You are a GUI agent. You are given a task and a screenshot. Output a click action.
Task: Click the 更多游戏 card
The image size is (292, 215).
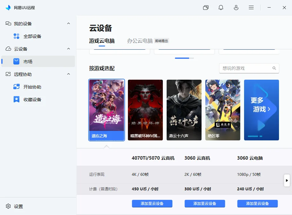[262, 110]
